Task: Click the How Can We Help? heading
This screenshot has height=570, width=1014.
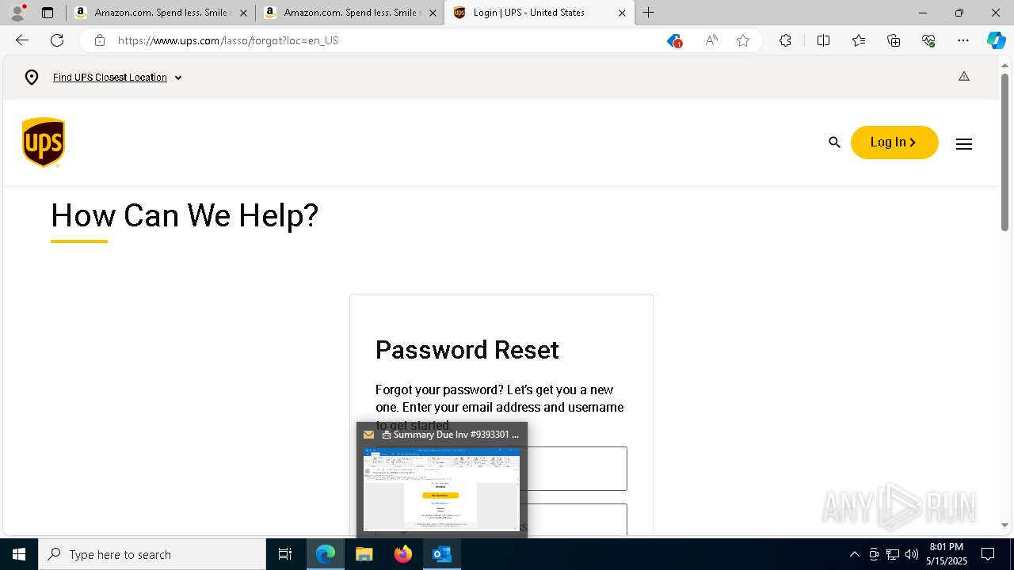Action: click(185, 215)
